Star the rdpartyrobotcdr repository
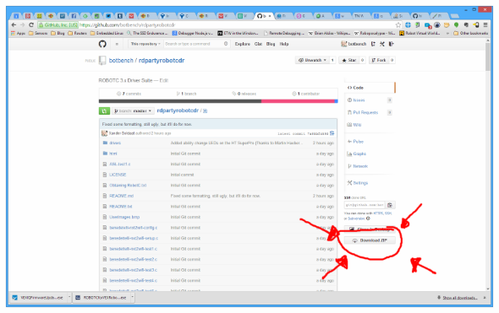499x313 pixels. 349,60
